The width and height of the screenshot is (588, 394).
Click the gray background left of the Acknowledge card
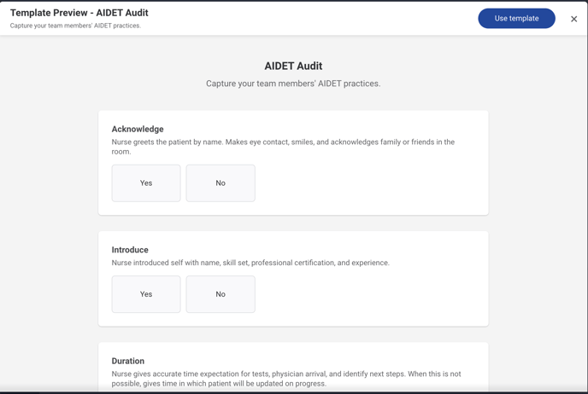coord(49,163)
